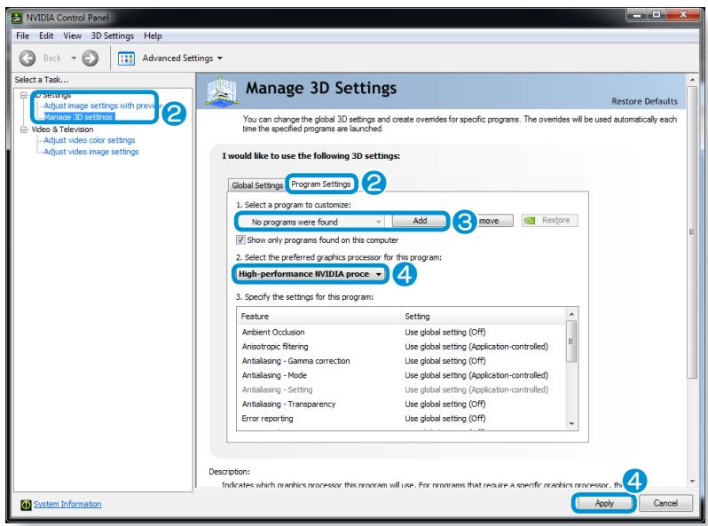Click the Advanced Settings view icon

126,59
